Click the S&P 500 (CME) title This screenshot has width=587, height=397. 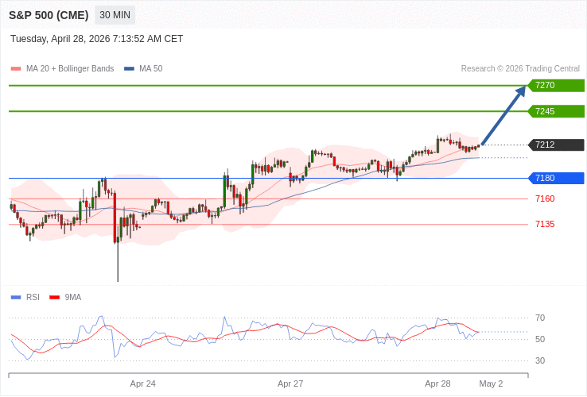(x=49, y=15)
